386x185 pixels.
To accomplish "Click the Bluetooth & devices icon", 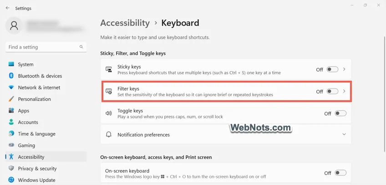I will click(11, 76).
